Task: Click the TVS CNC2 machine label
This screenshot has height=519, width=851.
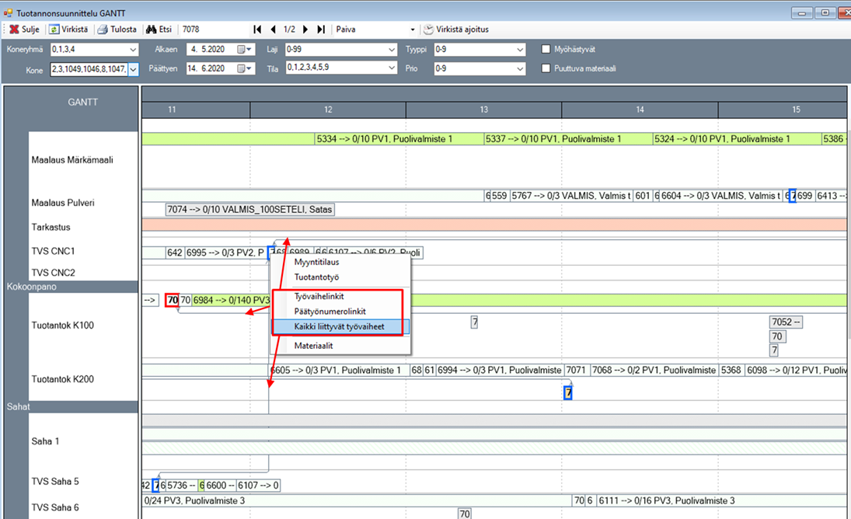Action: point(53,273)
